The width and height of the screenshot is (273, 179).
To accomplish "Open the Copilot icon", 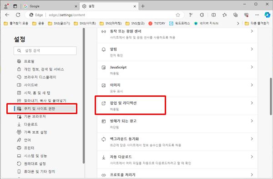I will point(267,15).
